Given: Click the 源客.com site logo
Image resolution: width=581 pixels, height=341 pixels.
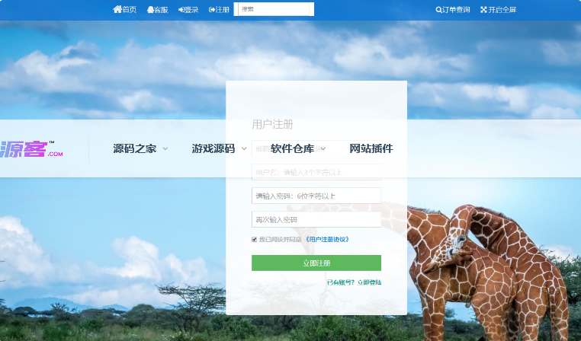Looking at the screenshot, I should 31,149.
